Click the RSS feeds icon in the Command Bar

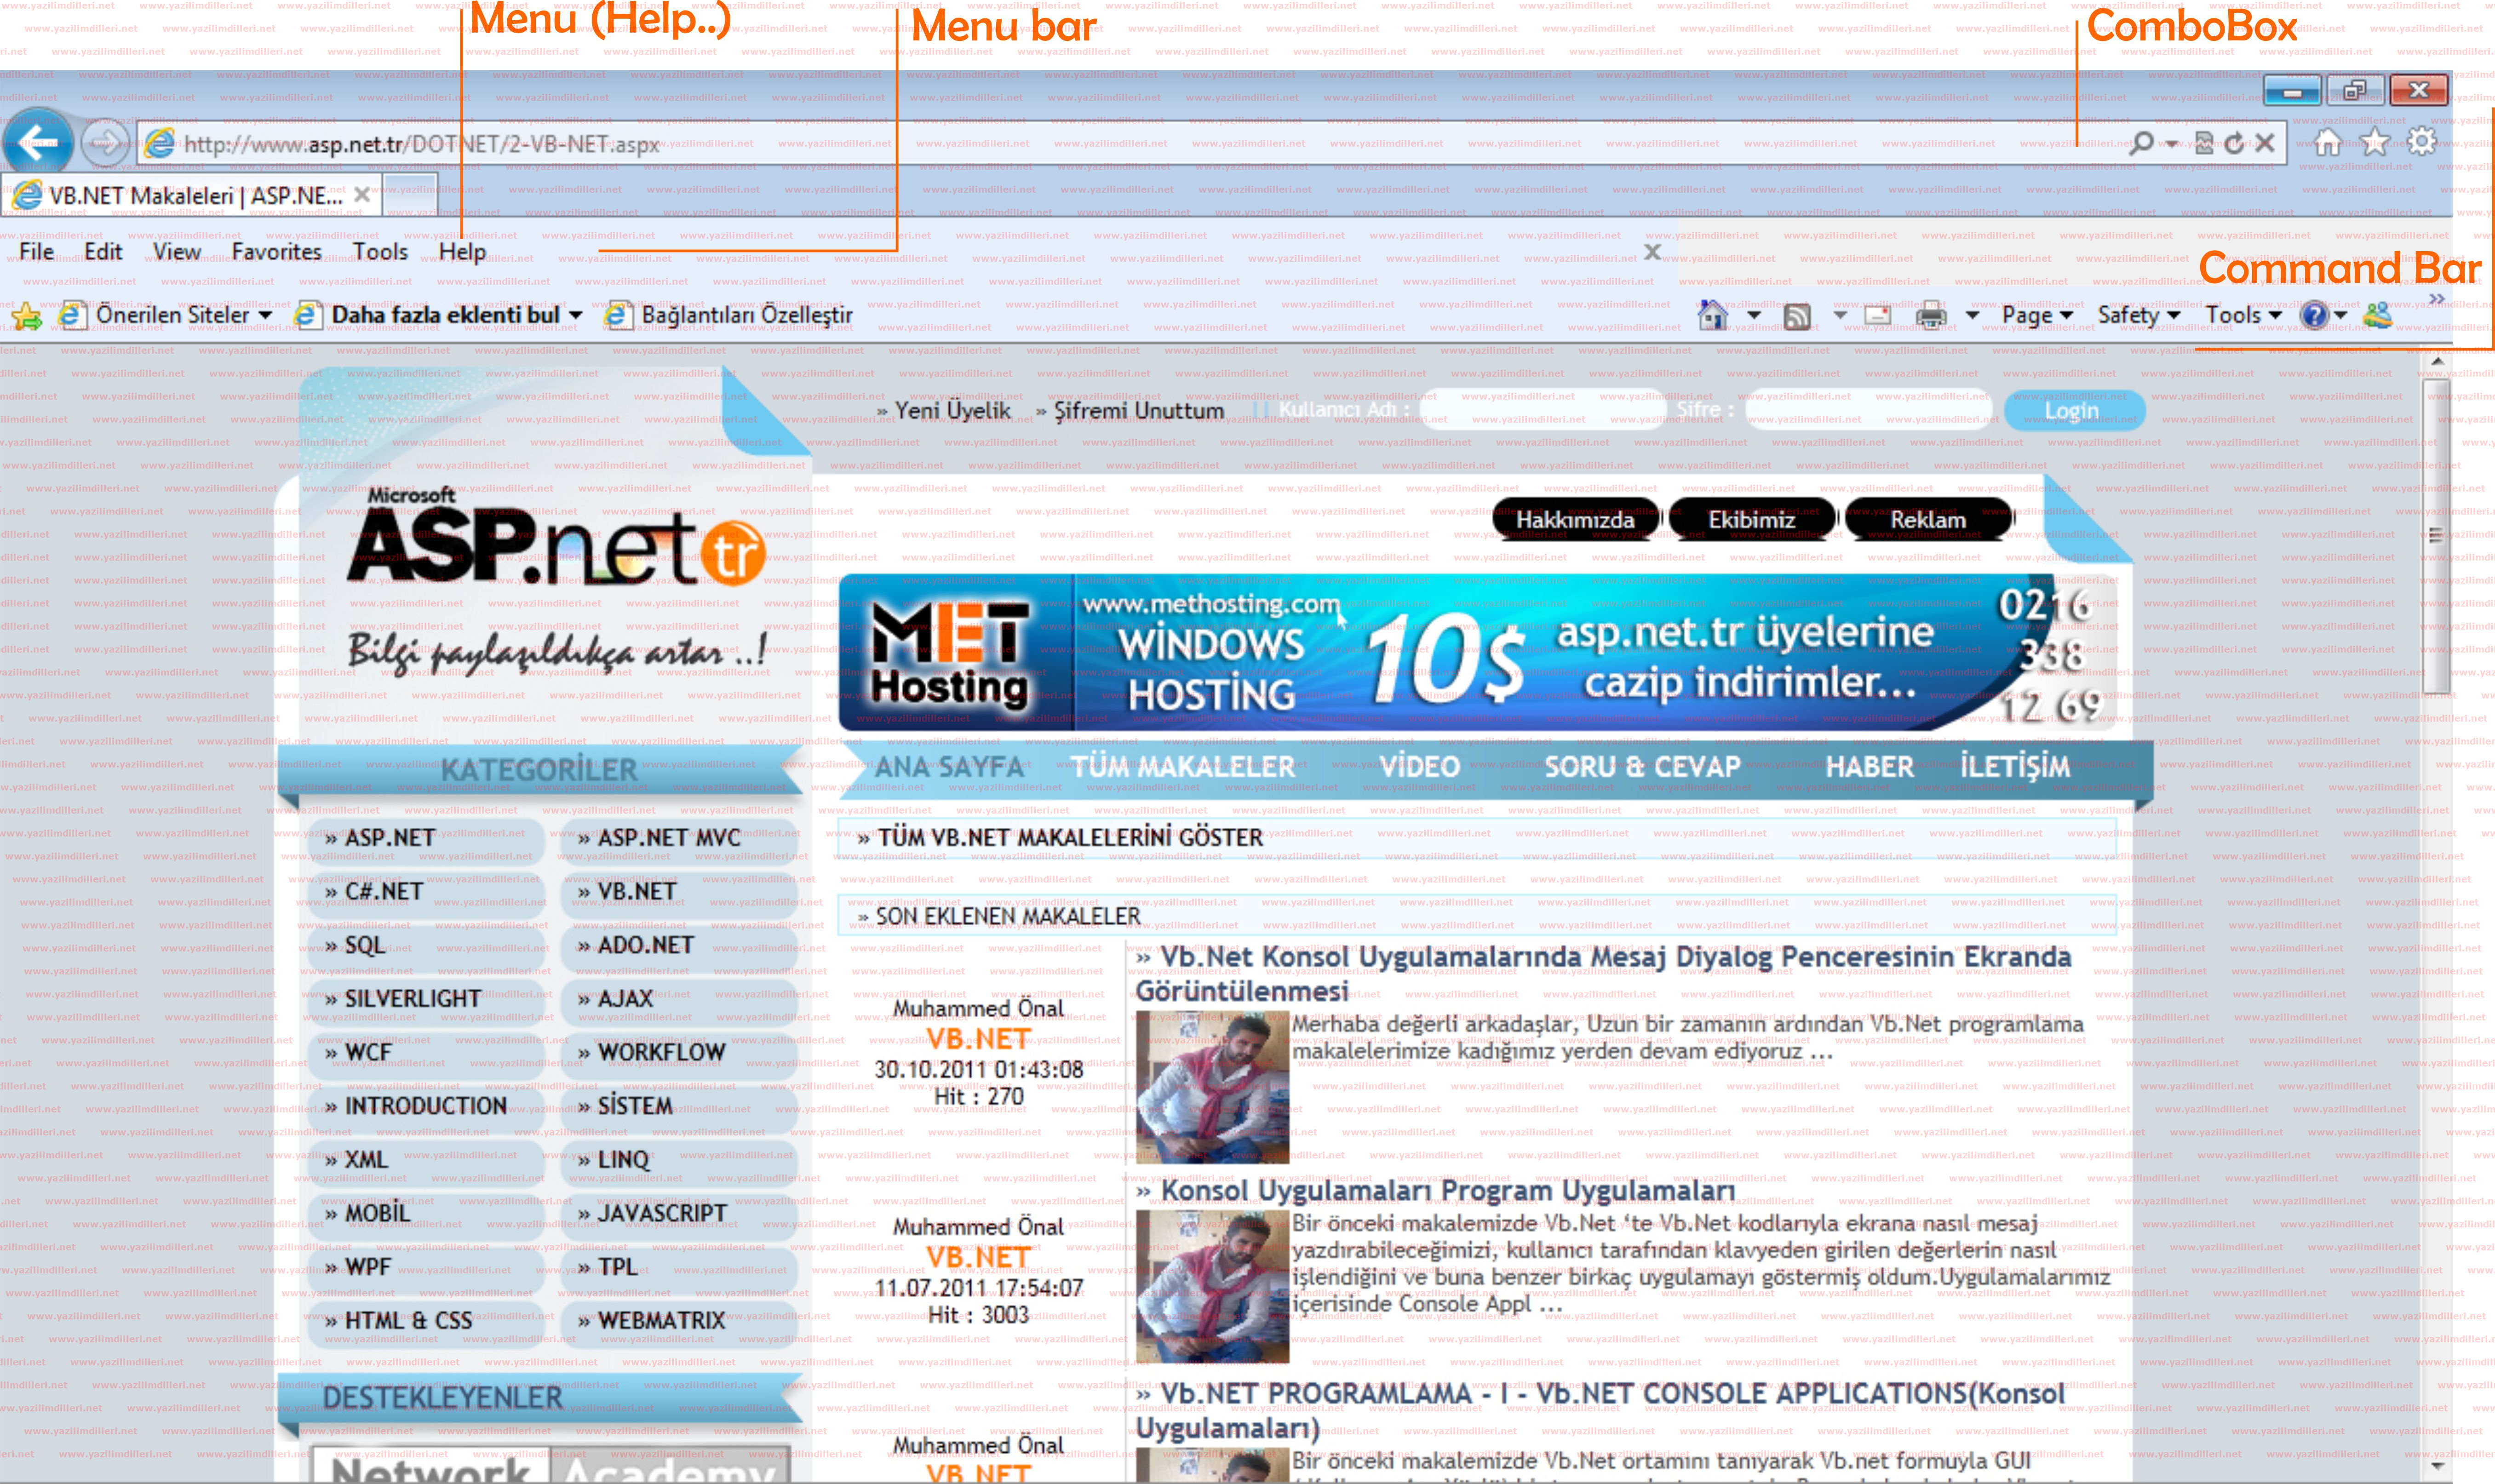click(x=1797, y=316)
